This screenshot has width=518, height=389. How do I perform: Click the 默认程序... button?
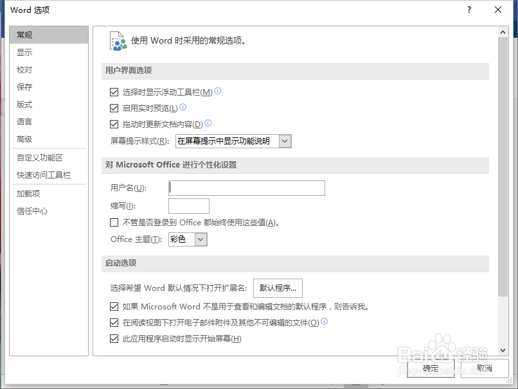coord(278,288)
